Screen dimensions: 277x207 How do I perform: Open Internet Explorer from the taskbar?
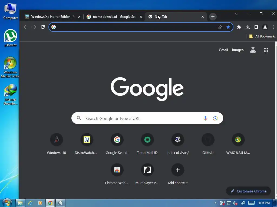pyautogui.click(x=30, y=203)
